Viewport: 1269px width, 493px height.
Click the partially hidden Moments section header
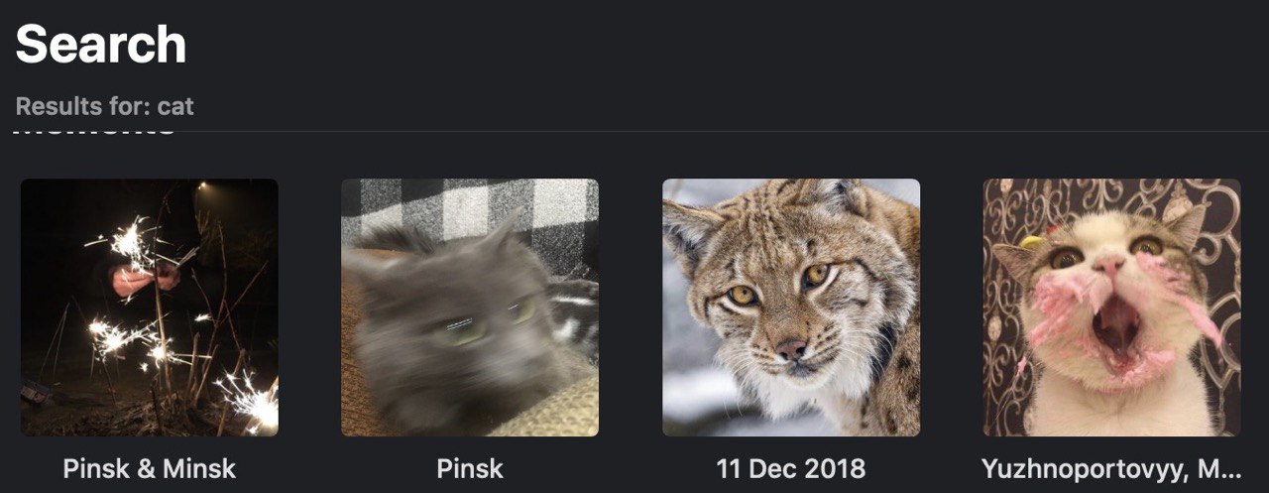pos(94,132)
